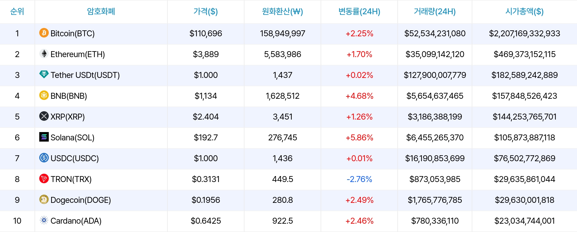577x232 pixels.
Task: Click the Tether USDt logo icon
Action: click(x=44, y=74)
